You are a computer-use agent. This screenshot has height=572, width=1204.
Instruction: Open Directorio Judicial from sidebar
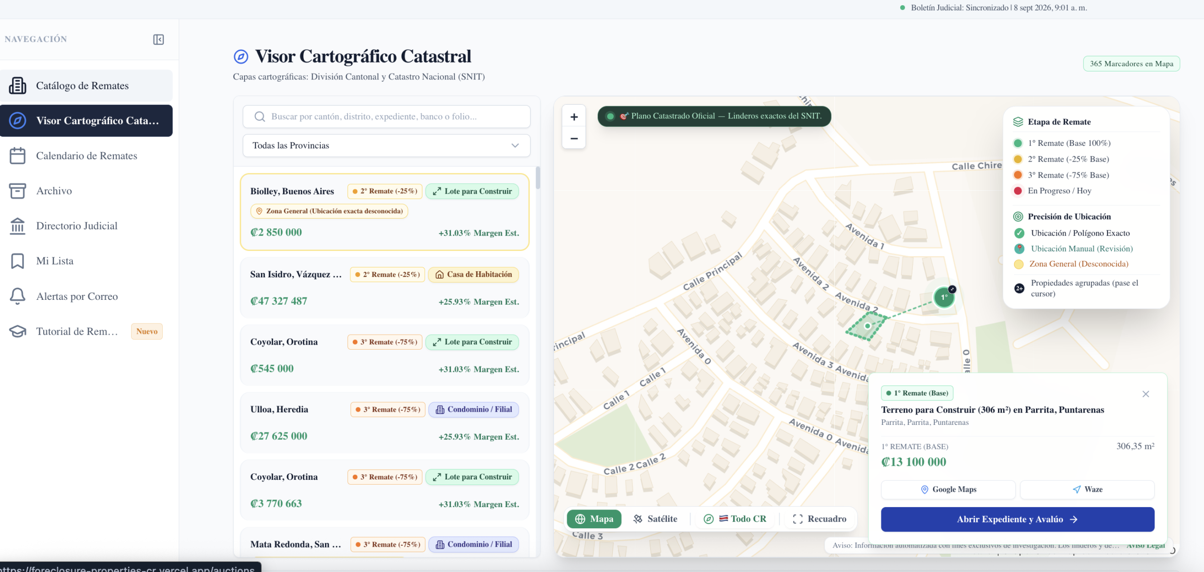pyautogui.click(x=86, y=226)
